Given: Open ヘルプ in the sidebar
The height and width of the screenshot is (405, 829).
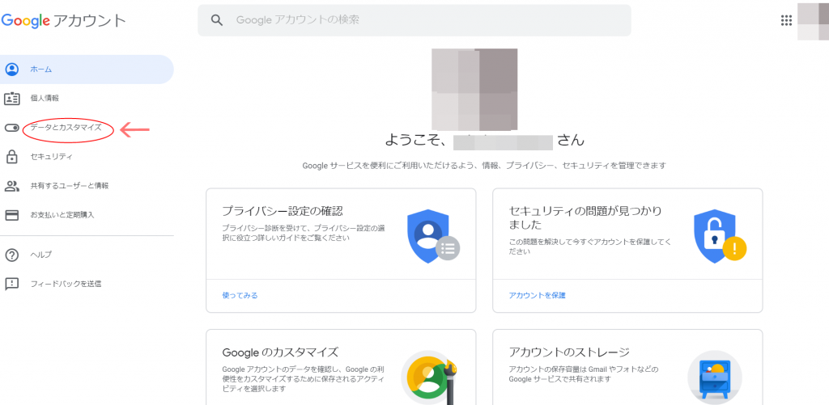Looking at the screenshot, I should [40, 255].
